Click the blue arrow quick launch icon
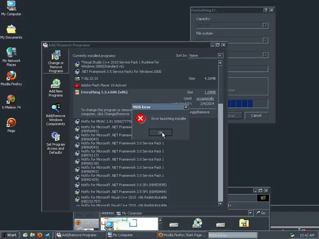 click(47, 235)
